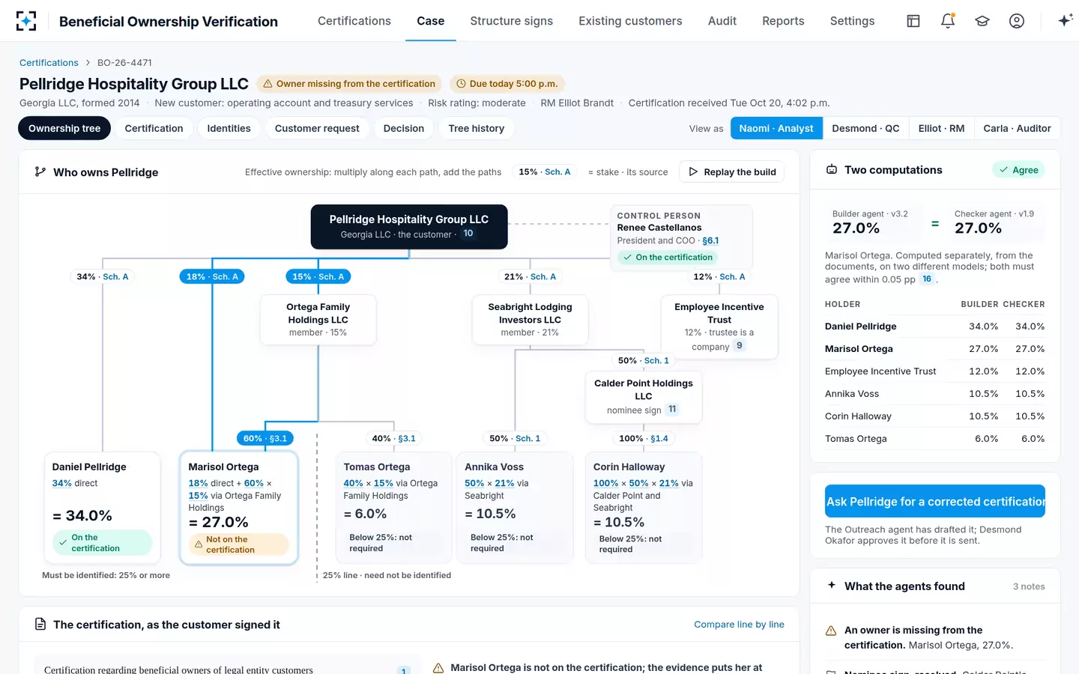Screen dimensions: 1079x674
Task: Click reference badge 9 on Employee Incentive Trust
Action: click(x=740, y=346)
